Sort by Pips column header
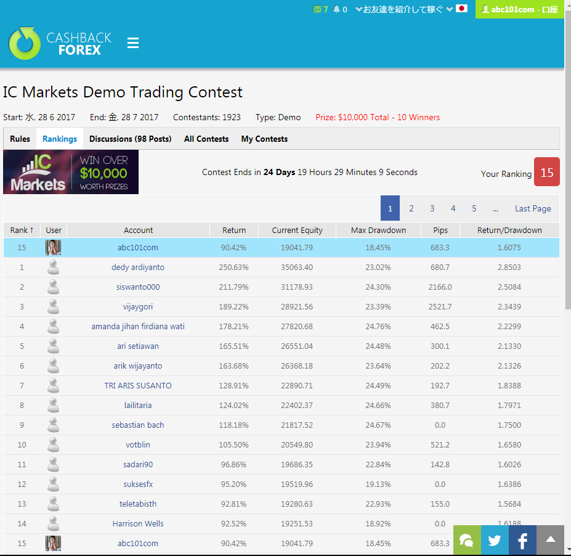 point(440,231)
